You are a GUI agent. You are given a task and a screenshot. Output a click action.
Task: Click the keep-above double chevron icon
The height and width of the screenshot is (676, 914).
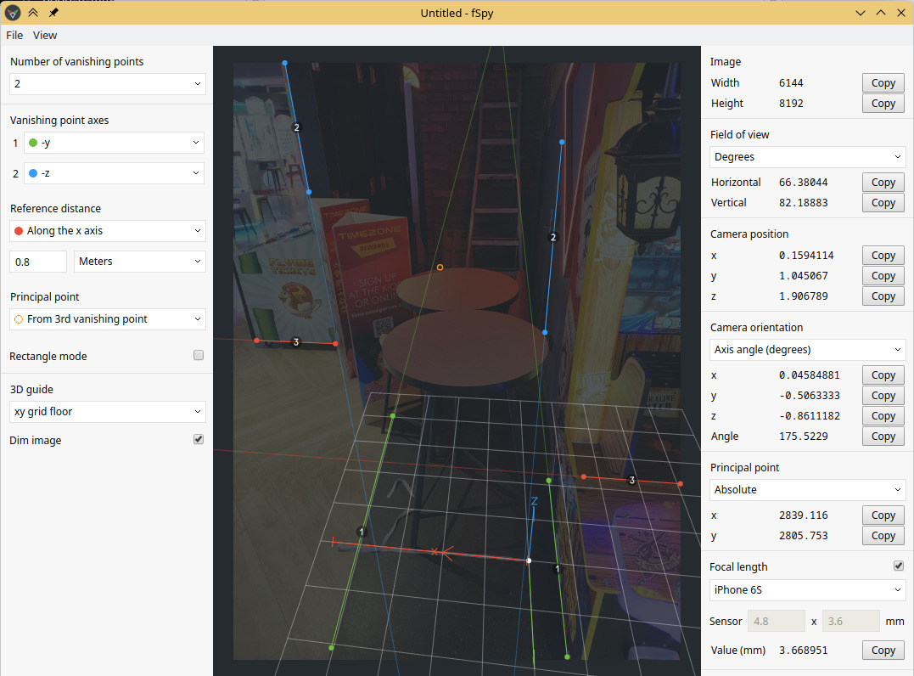(x=33, y=13)
